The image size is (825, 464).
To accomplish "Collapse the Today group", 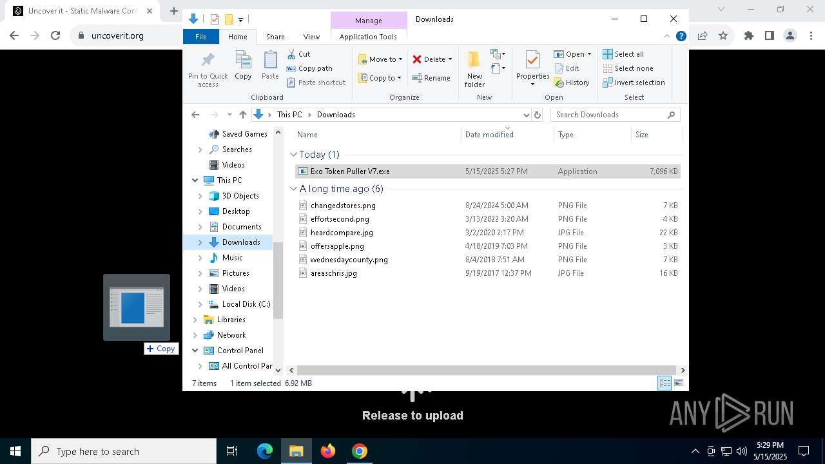I will coord(293,155).
